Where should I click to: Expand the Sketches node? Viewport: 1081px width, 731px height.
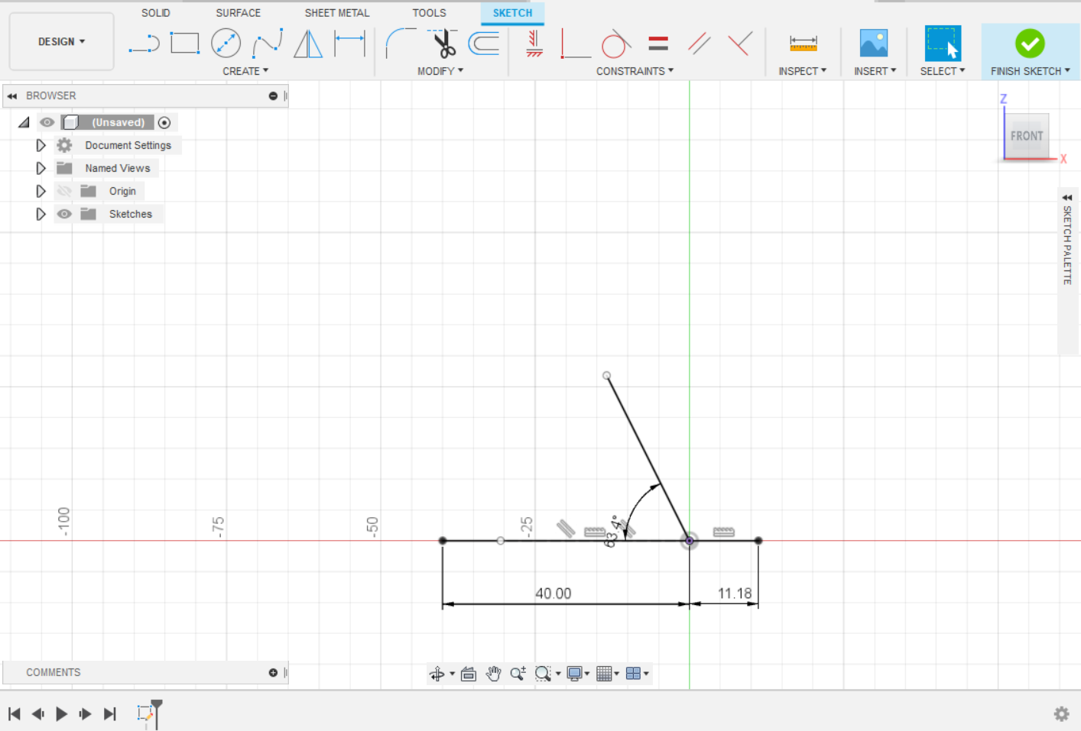pyautogui.click(x=41, y=214)
